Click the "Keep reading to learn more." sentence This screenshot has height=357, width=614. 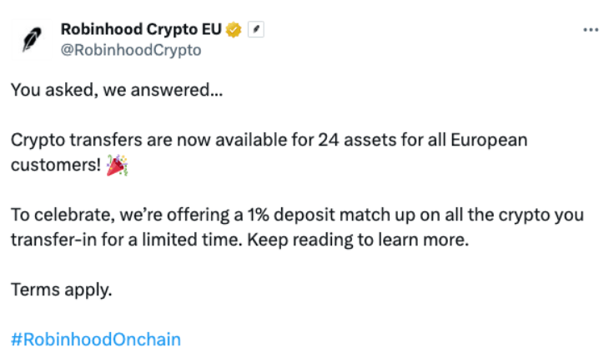click(x=358, y=240)
